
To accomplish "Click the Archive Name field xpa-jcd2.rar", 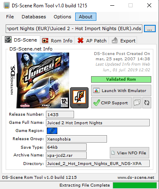I will click(66, 155).
